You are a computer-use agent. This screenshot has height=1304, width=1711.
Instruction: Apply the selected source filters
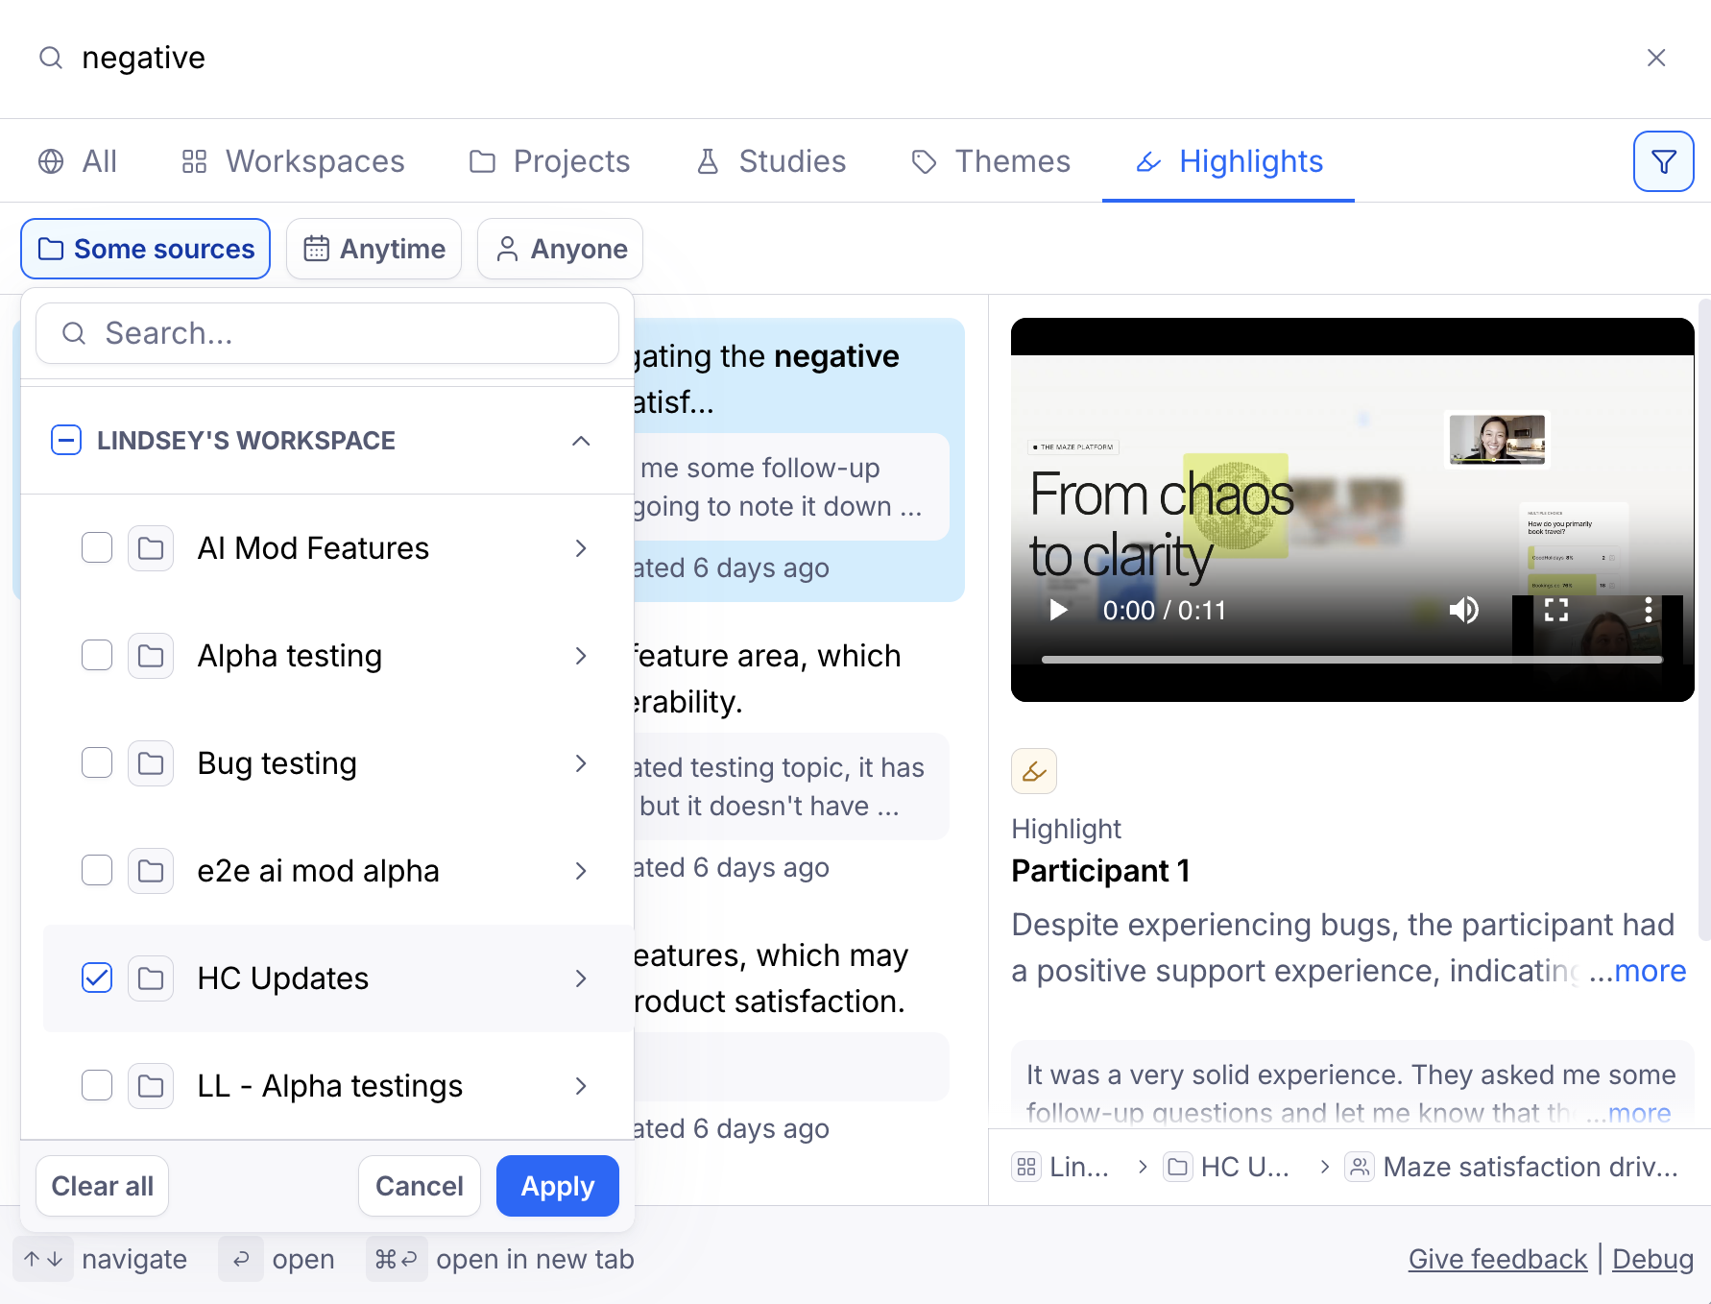(557, 1186)
